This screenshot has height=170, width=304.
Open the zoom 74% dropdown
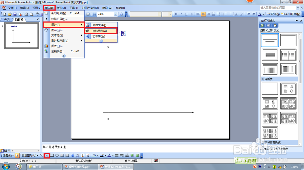pos(116,14)
